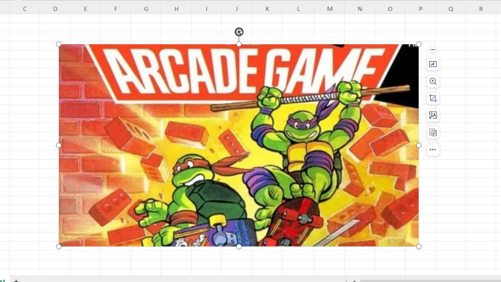Click the picture convert/copy icon above the ellipsis
The height and width of the screenshot is (282, 501).
[433, 132]
